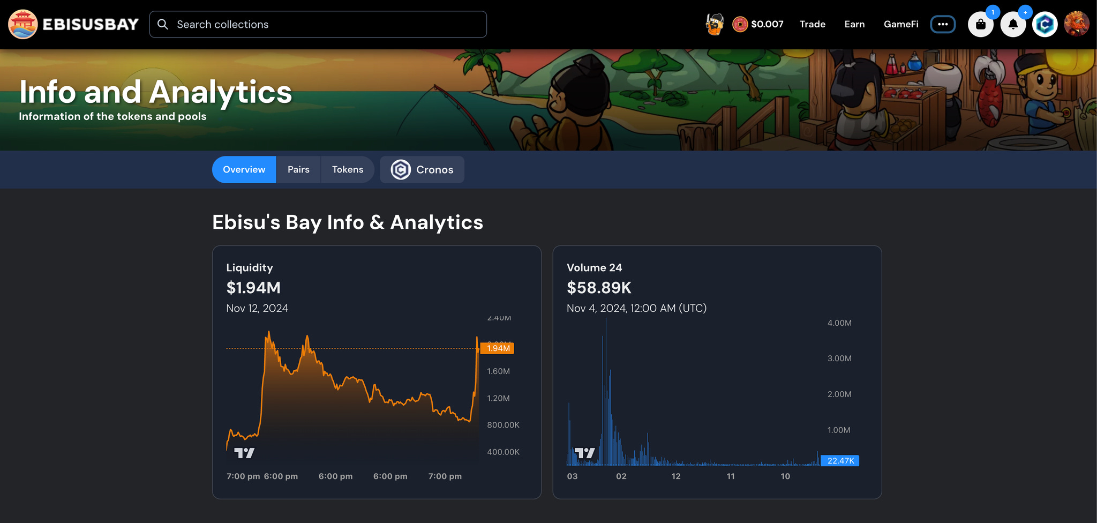
Task: Click the 1.00M axis label on Volume chart
Action: 839,430
